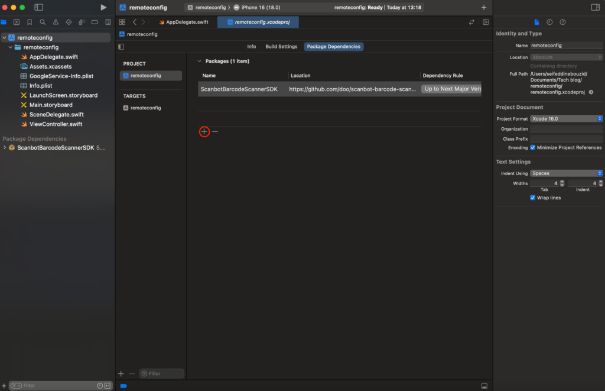Toggle the left navigator panel visibility
605x391 pixels.
pos(39,7)
